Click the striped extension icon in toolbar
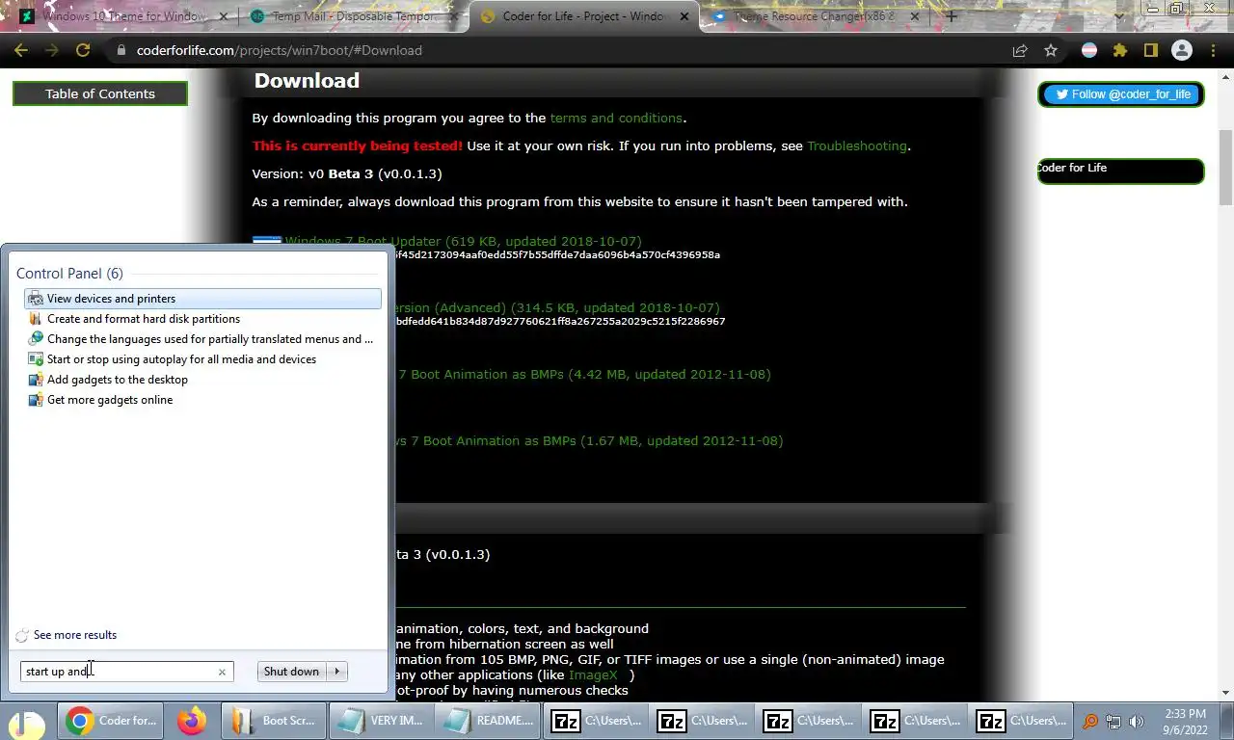Image resolution: width=1234 pixels, height=740 pixels. point(1088,50)
